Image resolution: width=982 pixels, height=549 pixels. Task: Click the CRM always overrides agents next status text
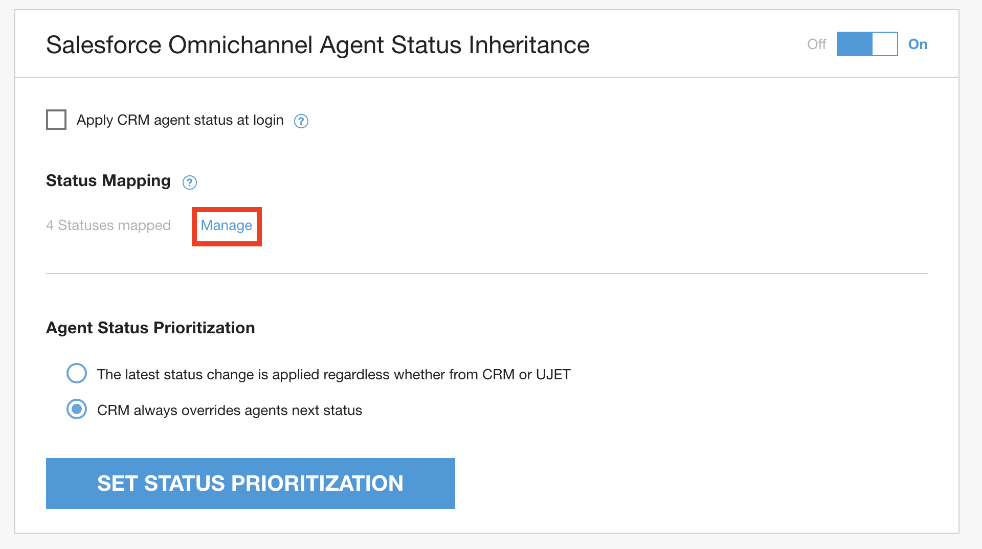click(230, 410)
